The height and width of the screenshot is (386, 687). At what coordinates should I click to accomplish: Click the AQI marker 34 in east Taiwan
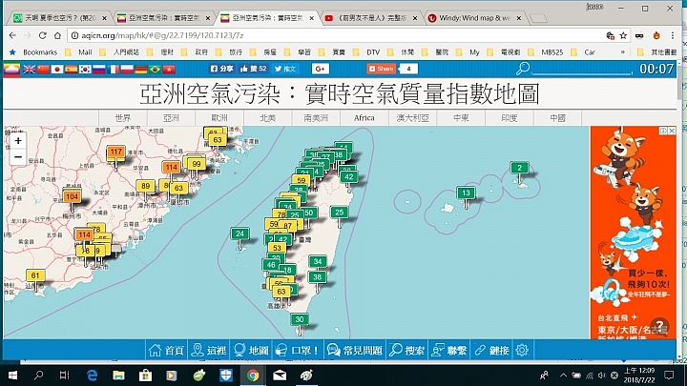(x=318, y=262)
